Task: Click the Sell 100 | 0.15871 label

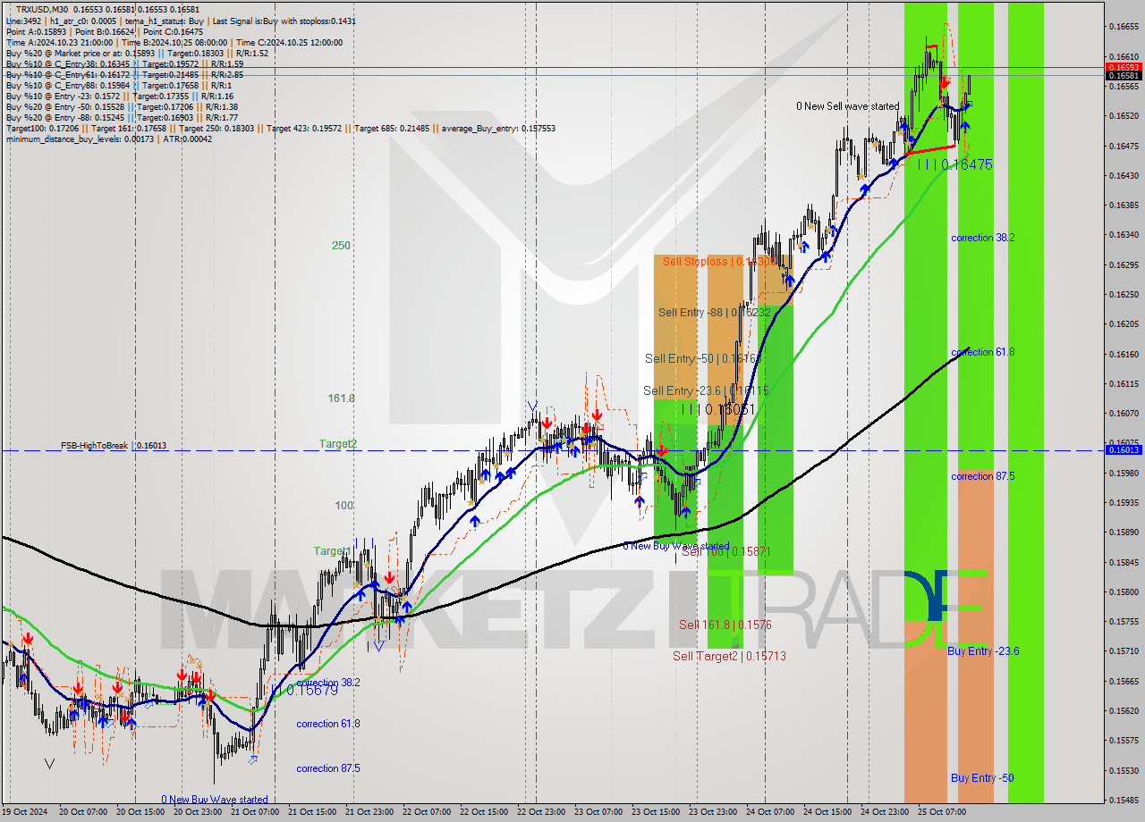Action: click(725, 551)
